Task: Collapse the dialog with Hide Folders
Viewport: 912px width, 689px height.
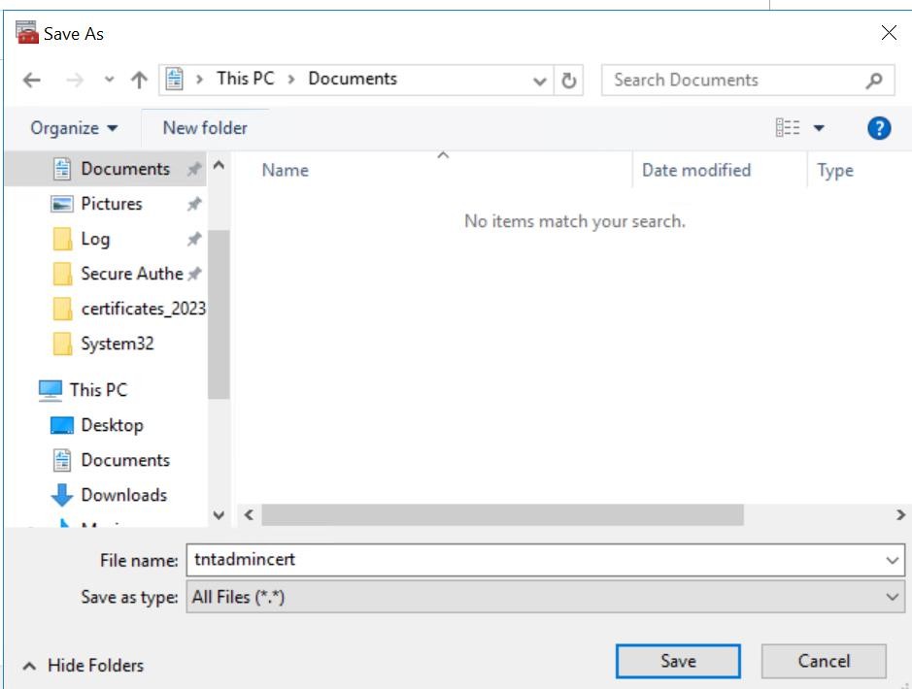Action: click(x=84, y=665)
